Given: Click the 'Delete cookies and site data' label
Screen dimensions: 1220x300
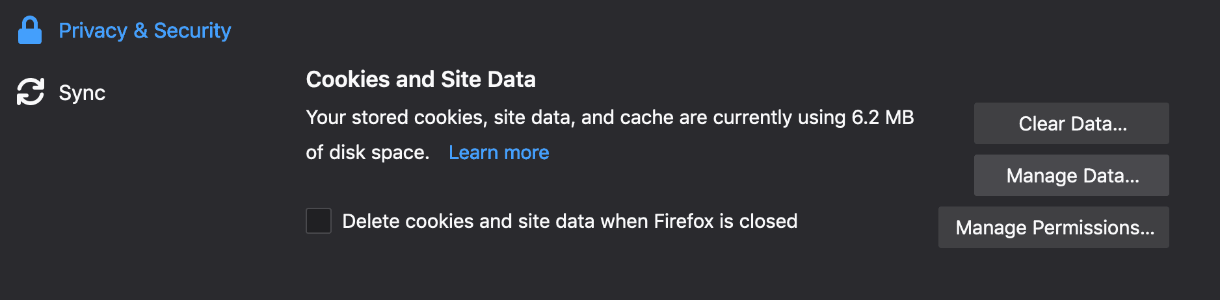Looking at the screenshot, I should (570, 221).
